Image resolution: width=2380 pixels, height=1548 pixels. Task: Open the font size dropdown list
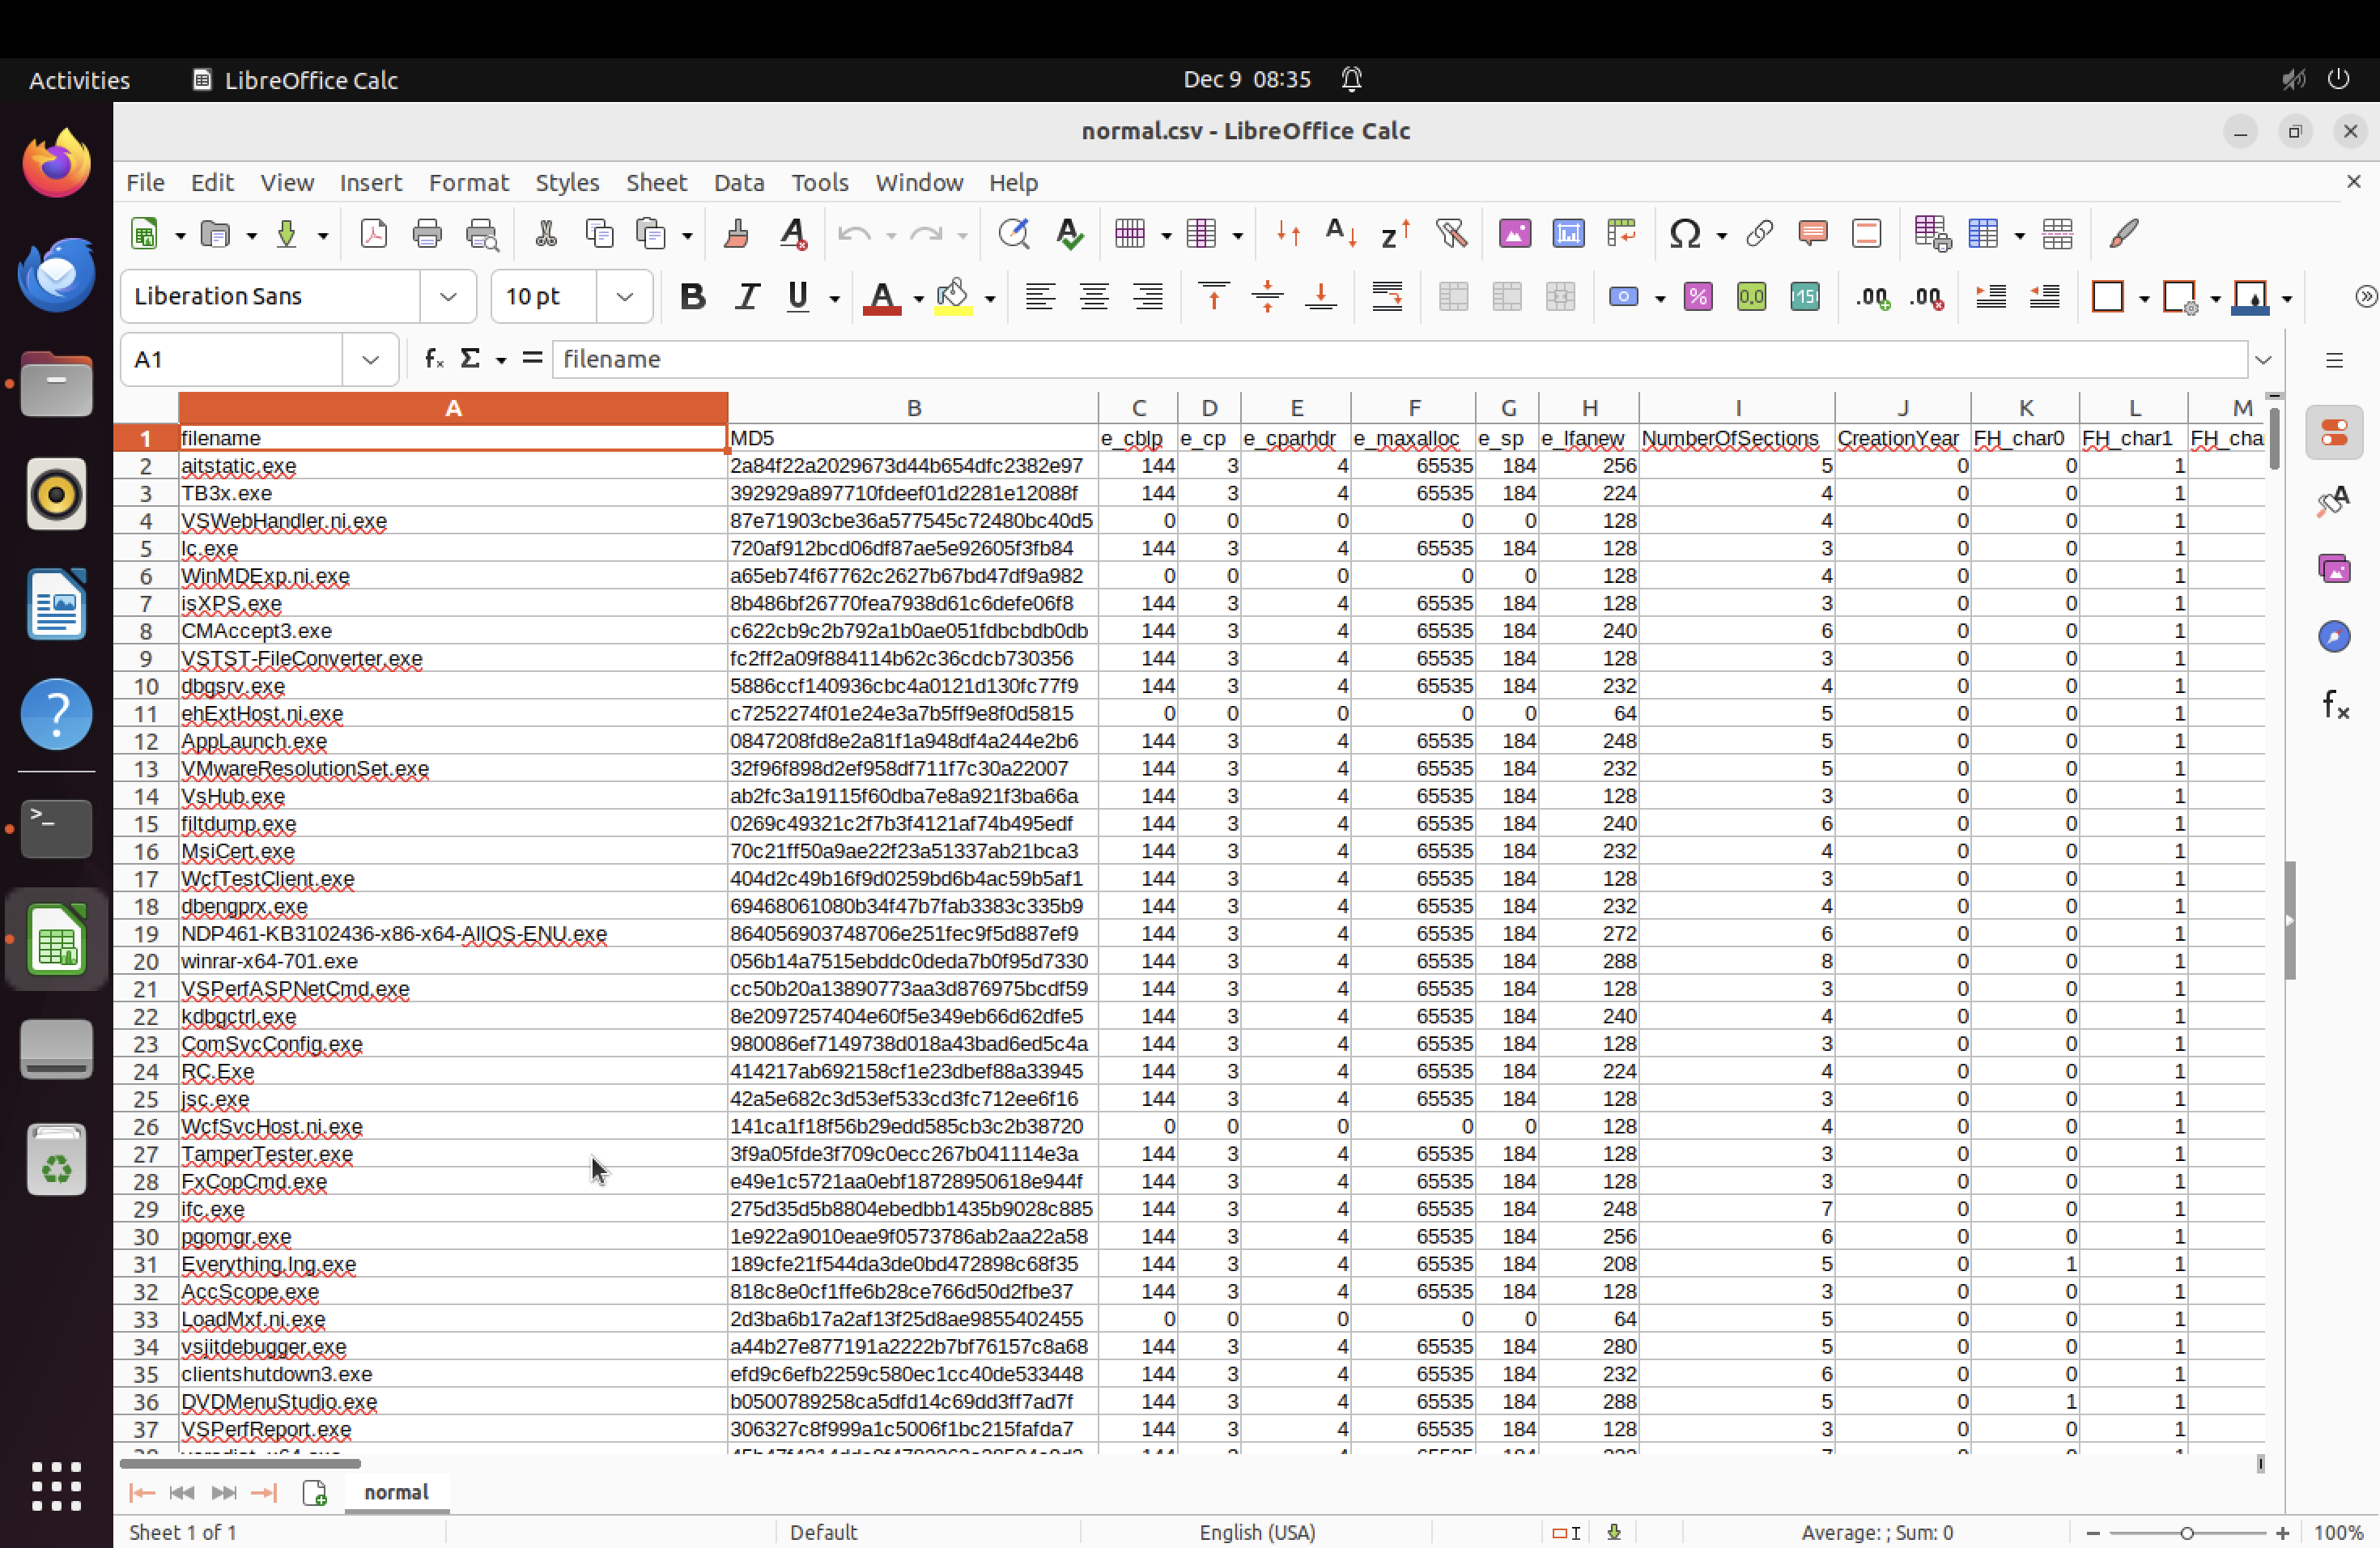point(625,297)
